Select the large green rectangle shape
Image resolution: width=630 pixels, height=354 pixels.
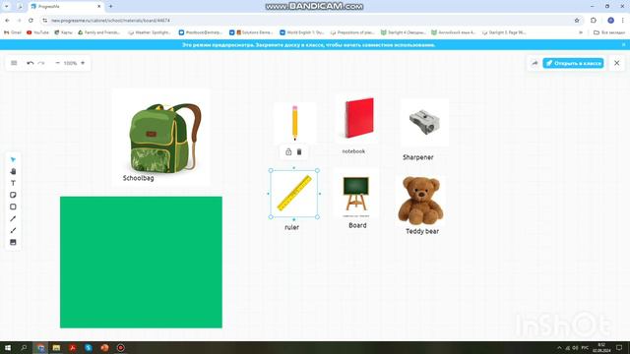141,263
